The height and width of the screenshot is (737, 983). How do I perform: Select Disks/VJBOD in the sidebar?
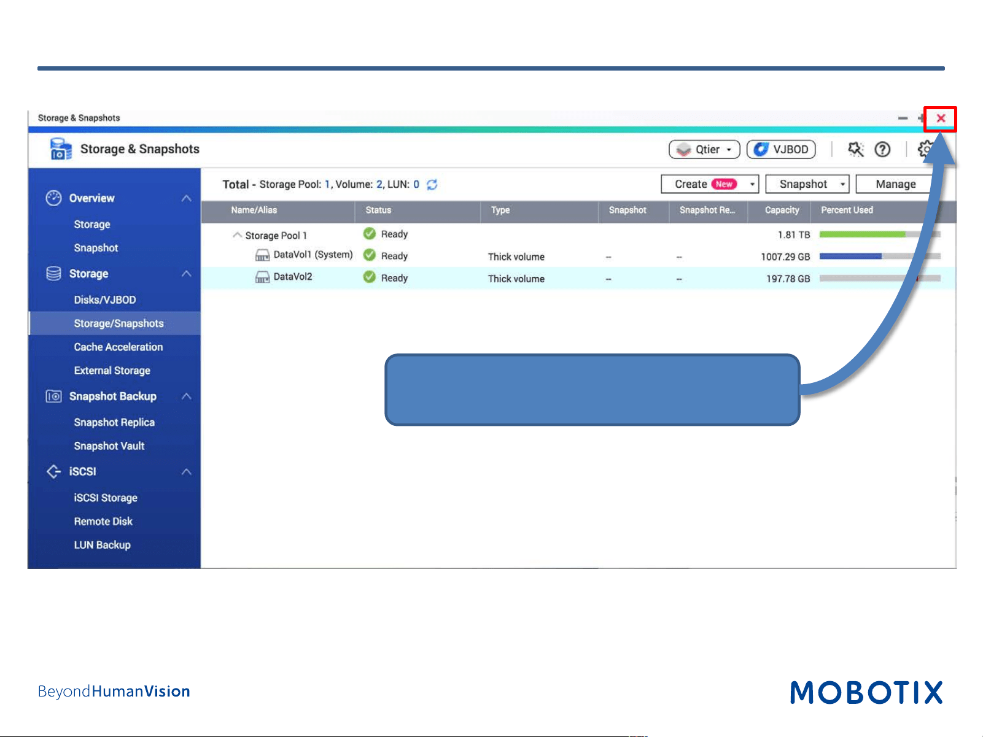point(105,300)
